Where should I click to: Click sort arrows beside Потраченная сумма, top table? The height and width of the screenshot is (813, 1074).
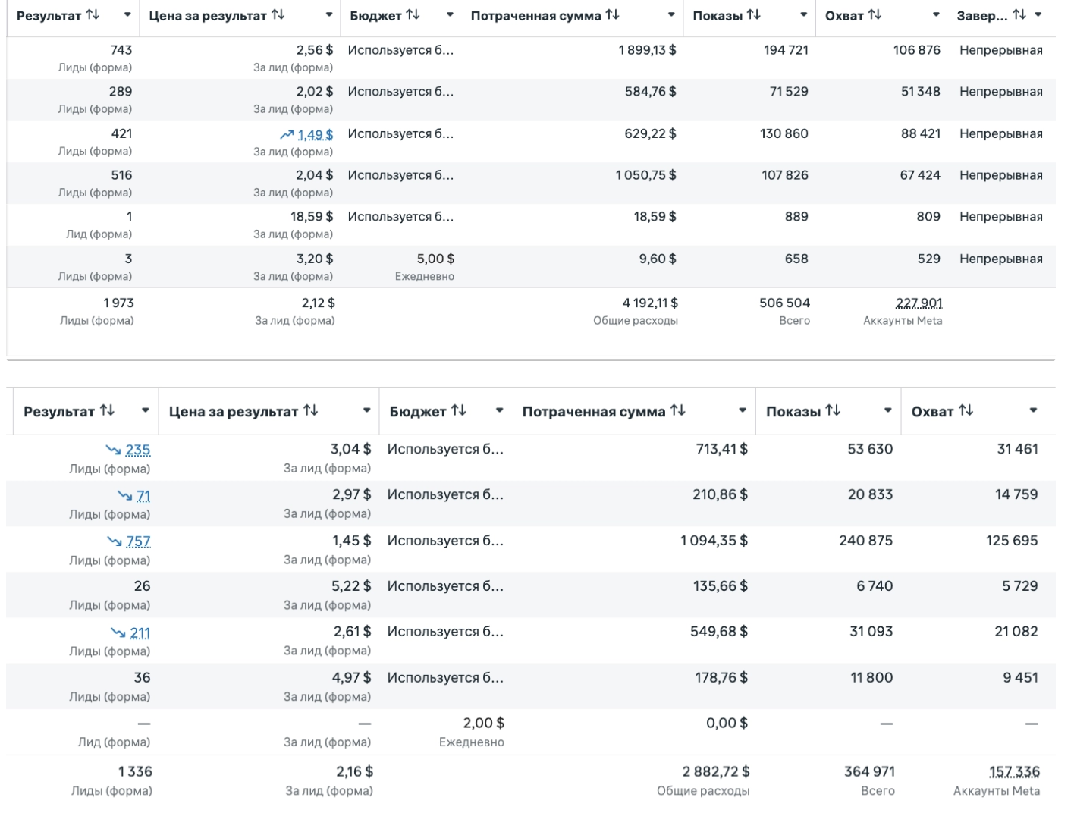click(613, 14)
